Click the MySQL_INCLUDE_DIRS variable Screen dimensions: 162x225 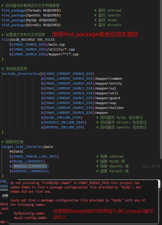(62, 118)
